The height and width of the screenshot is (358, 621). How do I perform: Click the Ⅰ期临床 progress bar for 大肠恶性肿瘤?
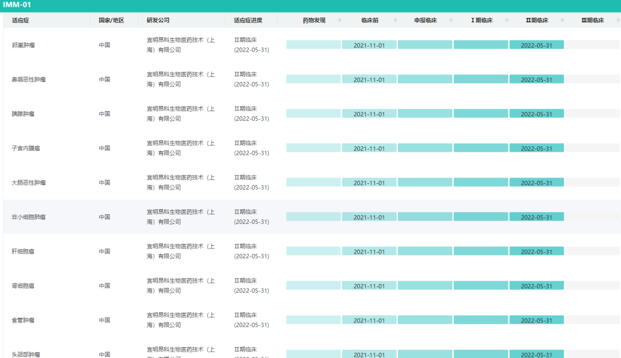click(481, 183)
